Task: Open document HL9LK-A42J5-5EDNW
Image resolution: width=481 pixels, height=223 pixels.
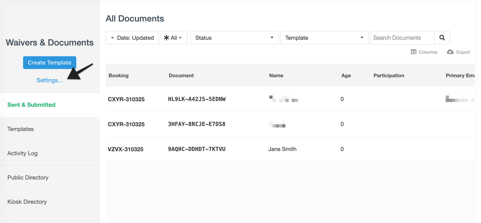Action: point(197,99)
